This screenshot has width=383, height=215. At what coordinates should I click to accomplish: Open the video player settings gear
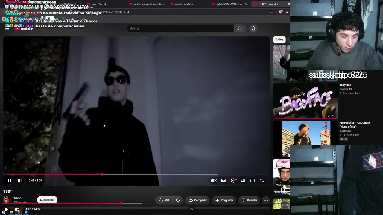click(233, 181)
